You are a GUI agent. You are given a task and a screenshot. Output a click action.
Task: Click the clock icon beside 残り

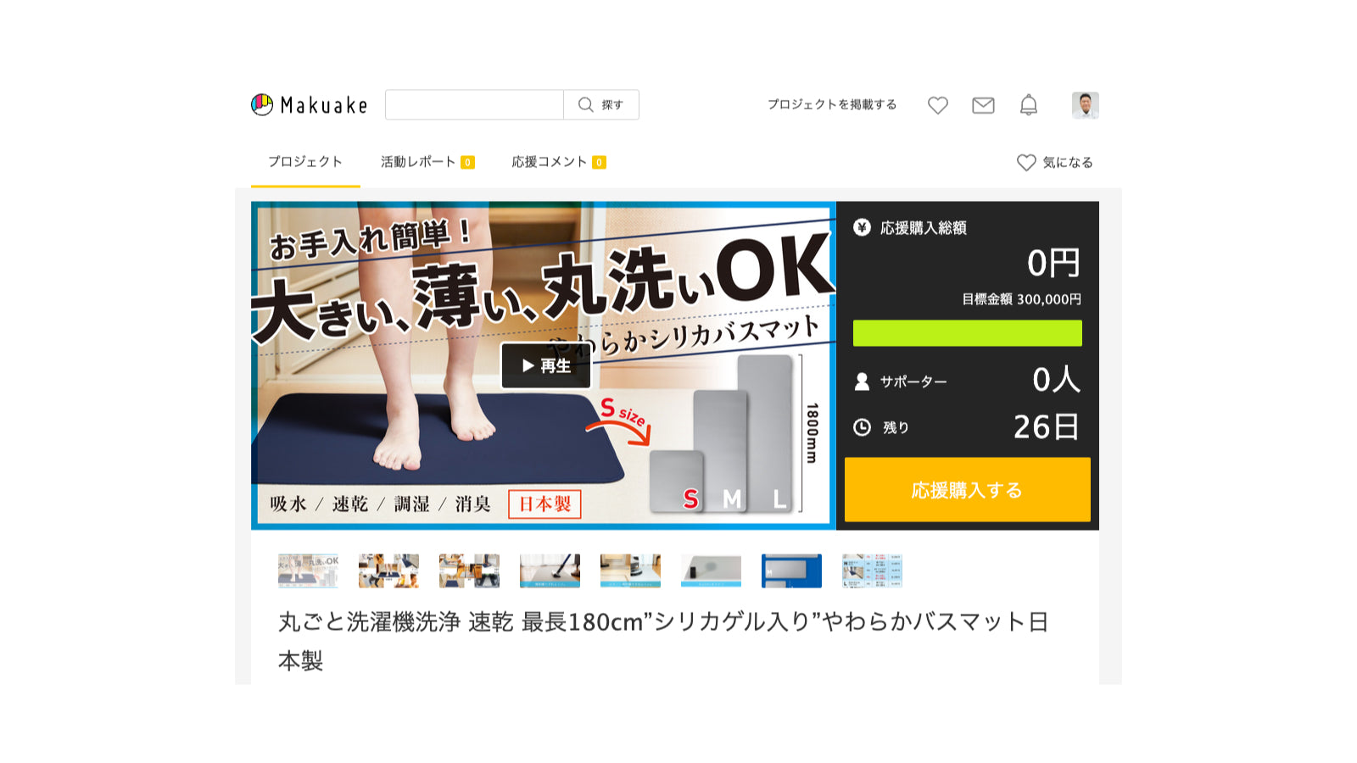tap(862, 427)
